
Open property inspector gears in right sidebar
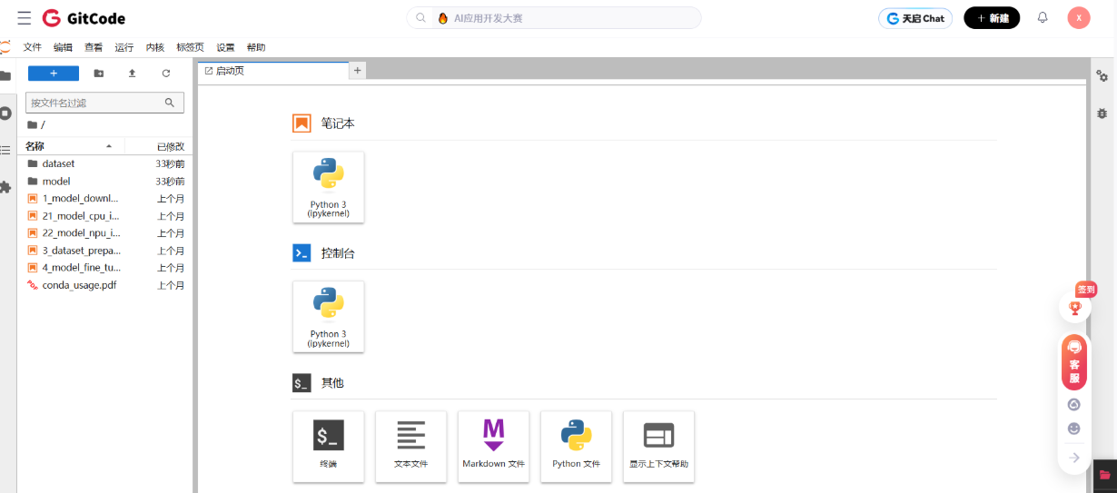(x=1102, y=76)
